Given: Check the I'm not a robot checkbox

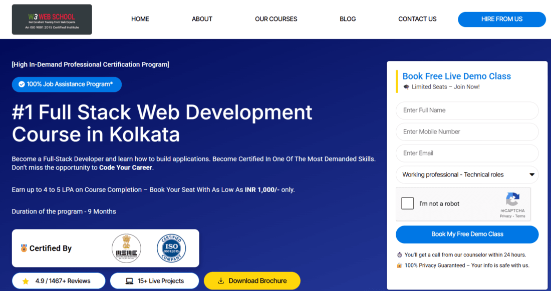Looking at the screenshot, I should pyautogui.click(x=408, y=203).
